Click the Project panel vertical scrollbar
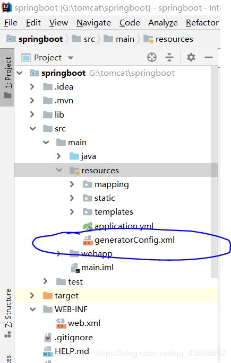This screenshot has width=231, height=363. pos(214,171)
